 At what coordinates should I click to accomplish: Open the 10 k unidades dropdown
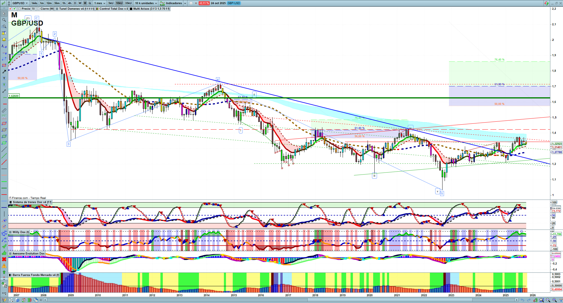point(146,3)
